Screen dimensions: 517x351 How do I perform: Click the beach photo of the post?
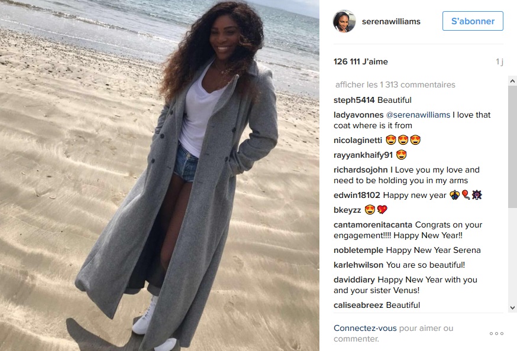tap(160, 175)
